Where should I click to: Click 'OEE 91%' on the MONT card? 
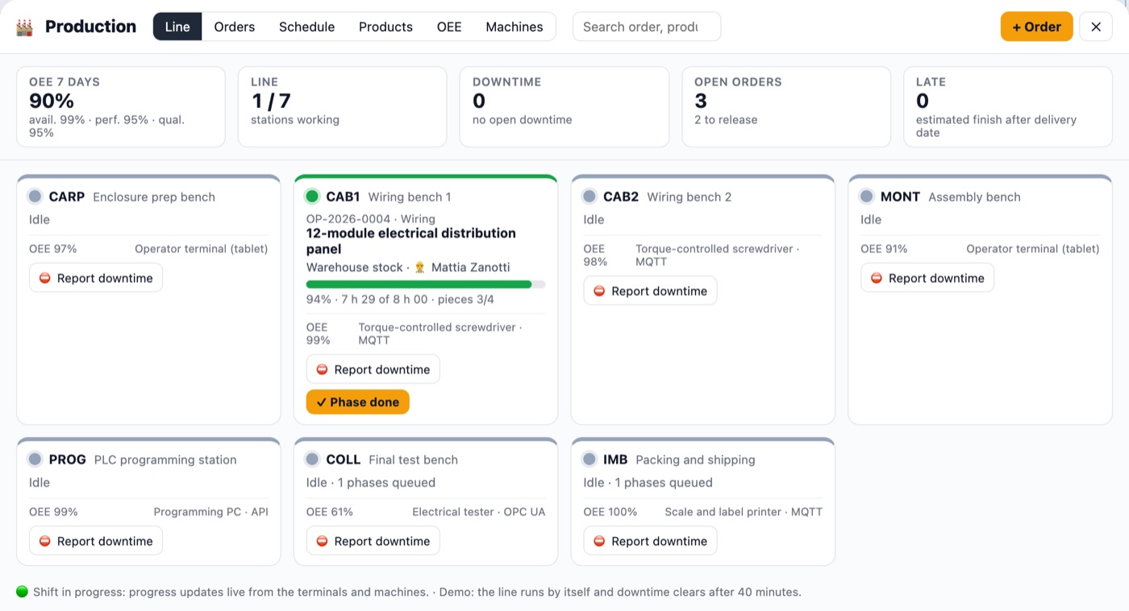point(884,249)
